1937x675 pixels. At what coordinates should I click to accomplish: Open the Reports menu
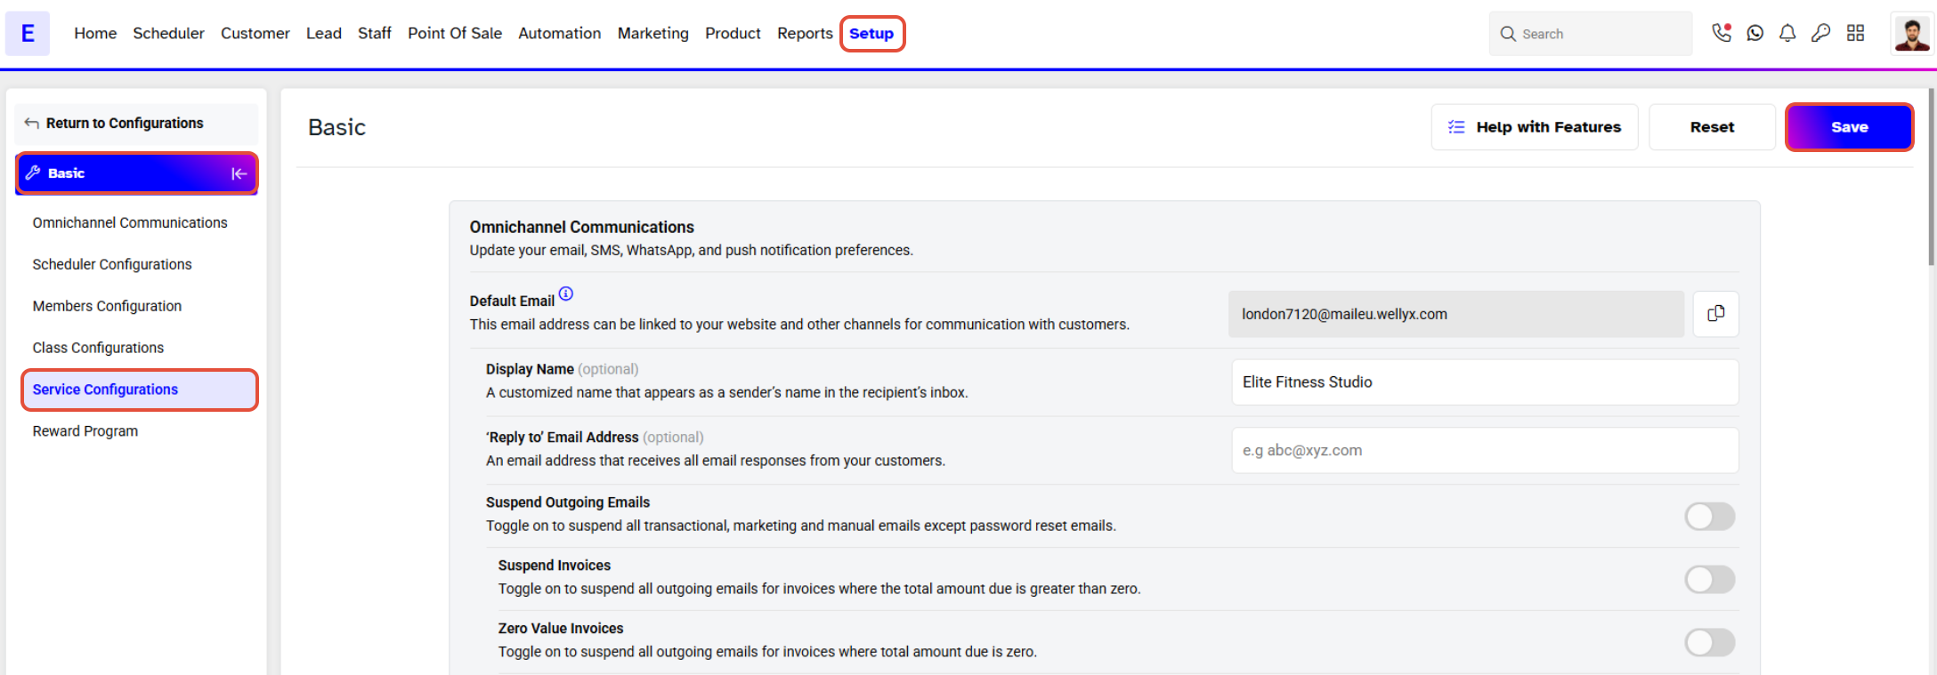point(805,33)
